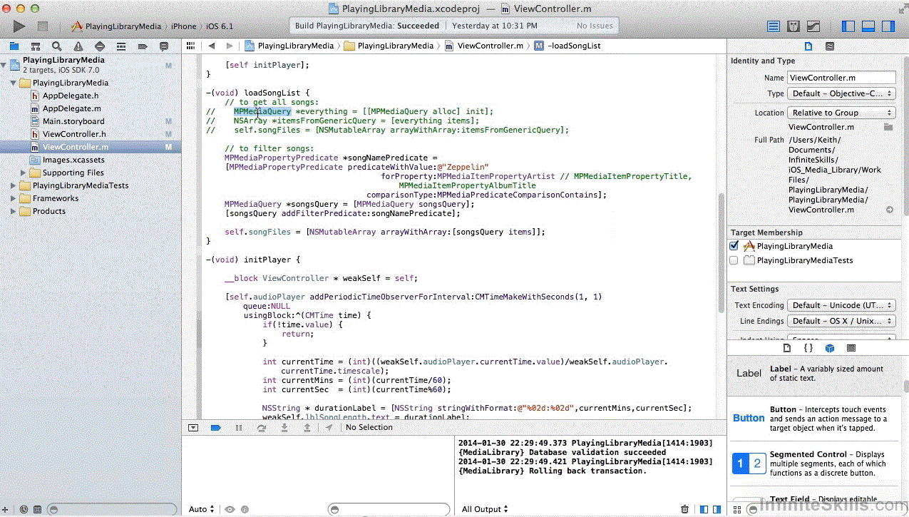This screenshot has width=909, height=517.
Task: Click the Name field containing ViewController.m
Action: 841,78
